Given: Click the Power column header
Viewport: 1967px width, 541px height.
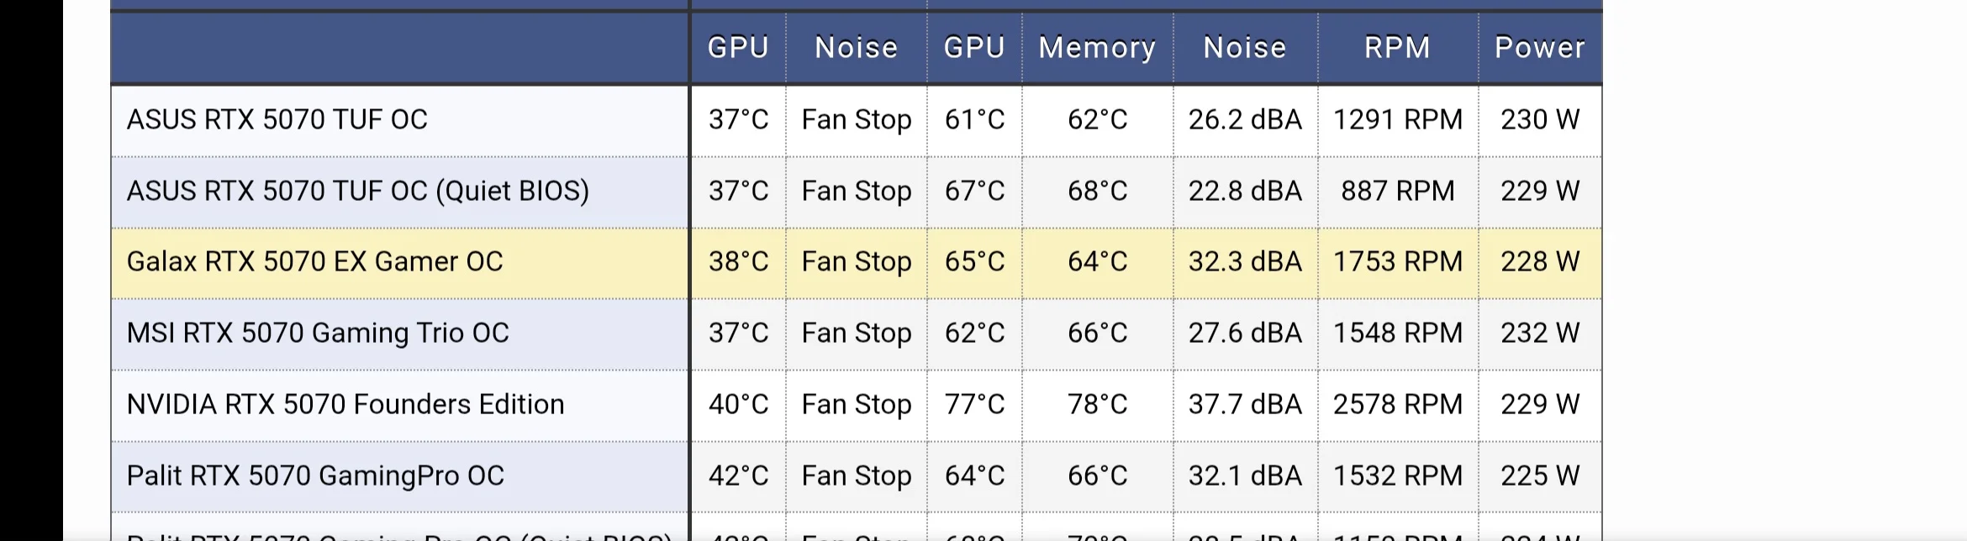Looking at the screenshot, I should pos(1539,48).
